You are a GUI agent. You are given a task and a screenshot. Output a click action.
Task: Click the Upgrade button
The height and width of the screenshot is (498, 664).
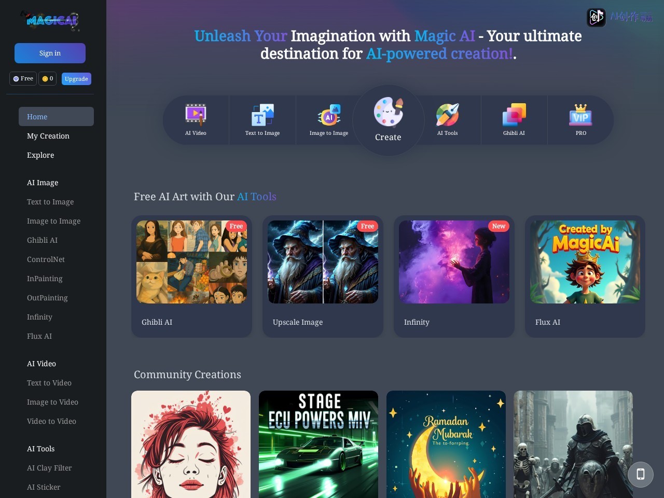click(76, 79)
